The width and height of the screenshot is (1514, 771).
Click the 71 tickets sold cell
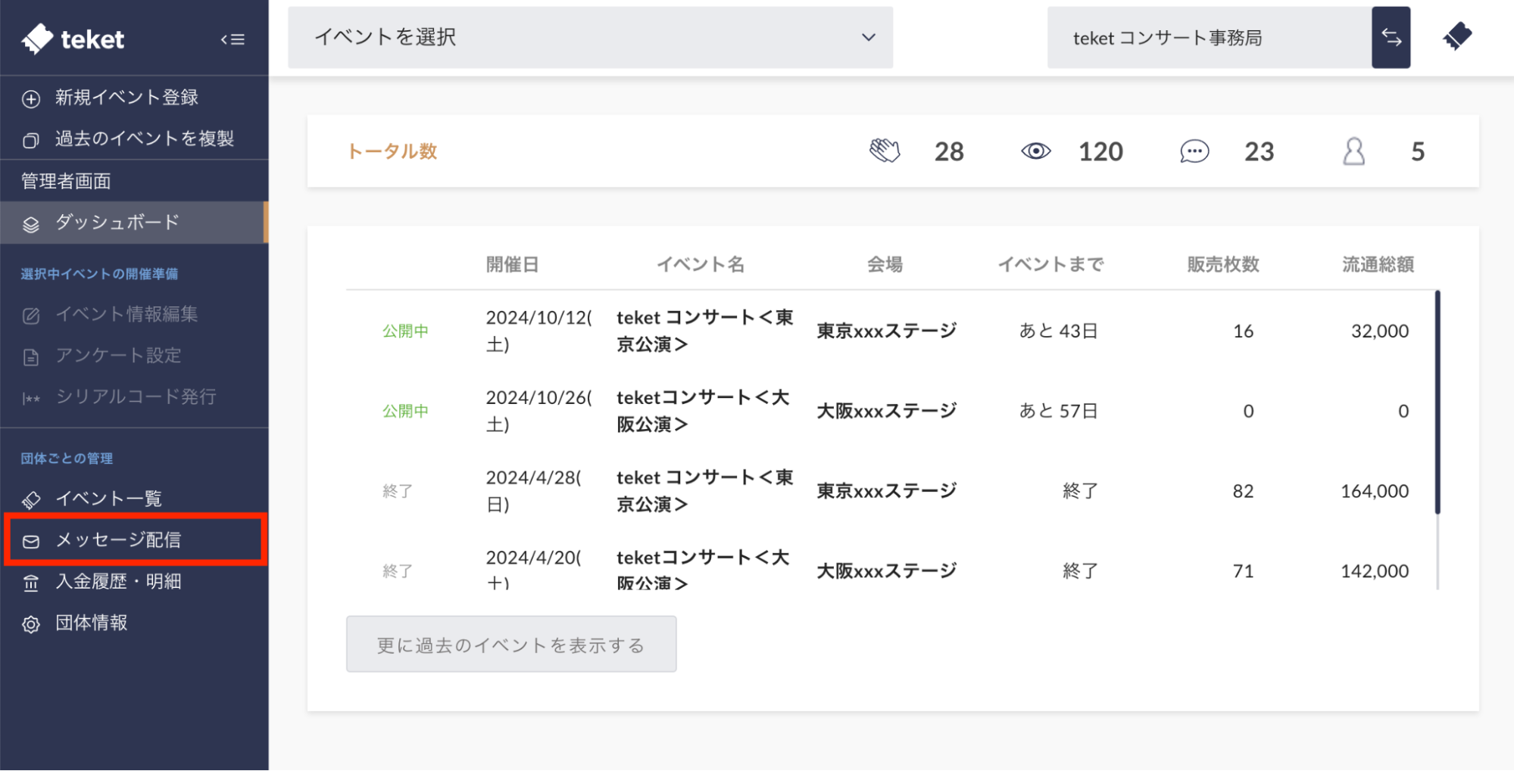1243,571
